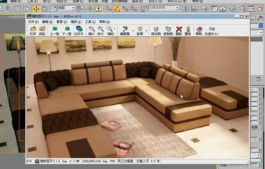Click the red X Delete (删除) icon
Screen dimensions: 265x169
tap(179, 30)
